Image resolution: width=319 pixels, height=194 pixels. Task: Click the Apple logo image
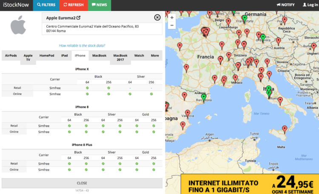click(18, 25)
